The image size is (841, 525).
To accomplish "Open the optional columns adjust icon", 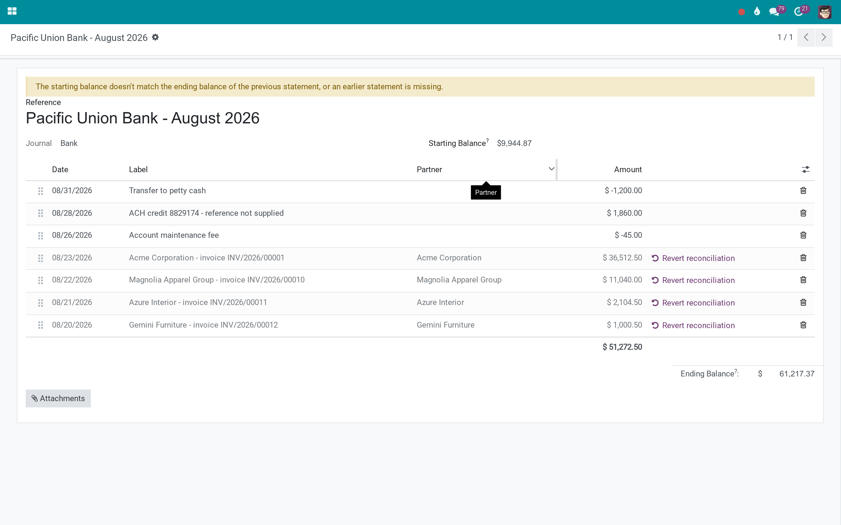I will coord(806,170).
